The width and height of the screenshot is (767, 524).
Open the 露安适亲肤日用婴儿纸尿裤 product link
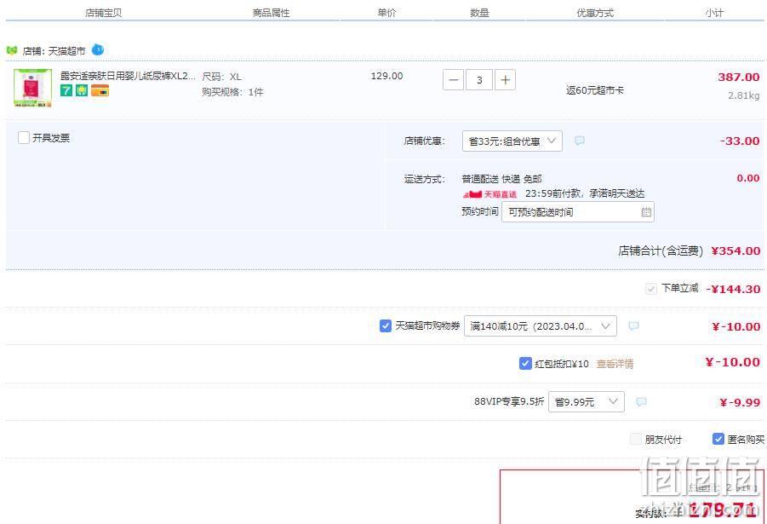click(128, 76)
